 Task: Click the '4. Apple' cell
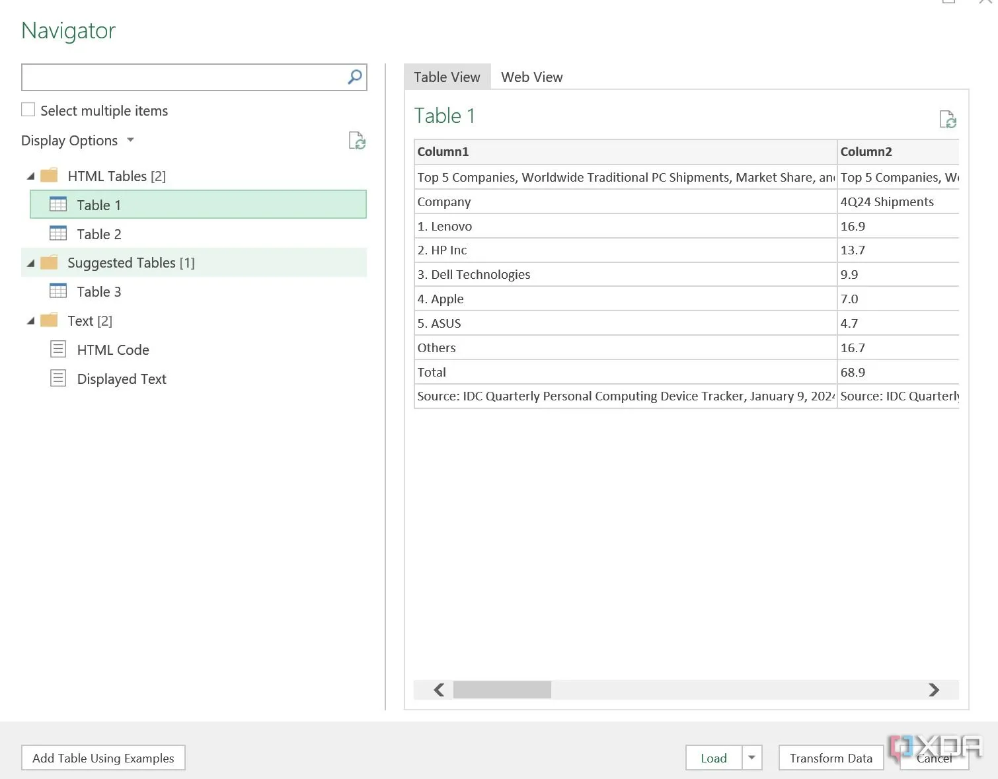click(625, 299)
